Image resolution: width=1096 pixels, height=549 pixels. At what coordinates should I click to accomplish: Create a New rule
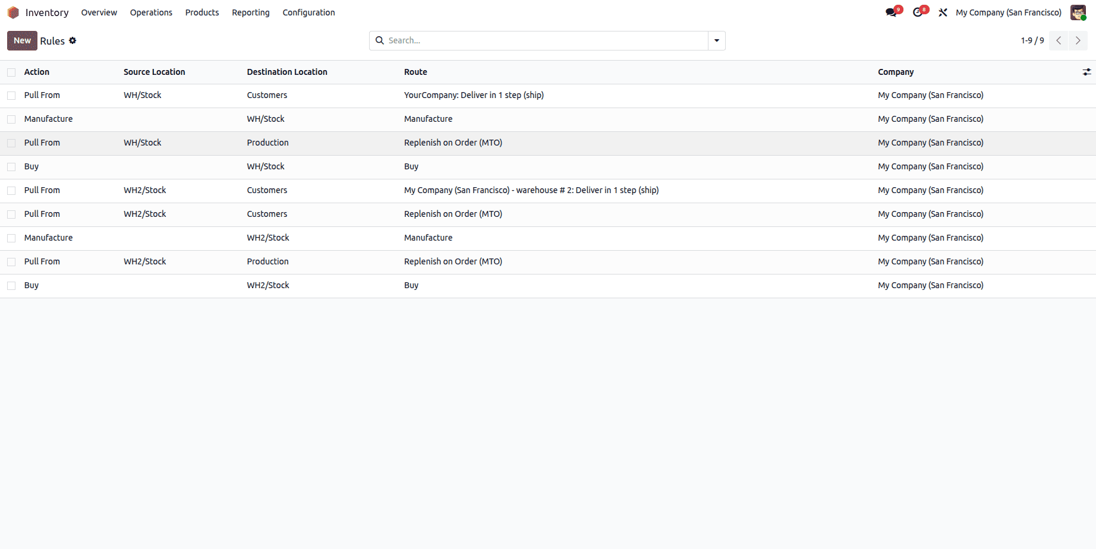22,40
